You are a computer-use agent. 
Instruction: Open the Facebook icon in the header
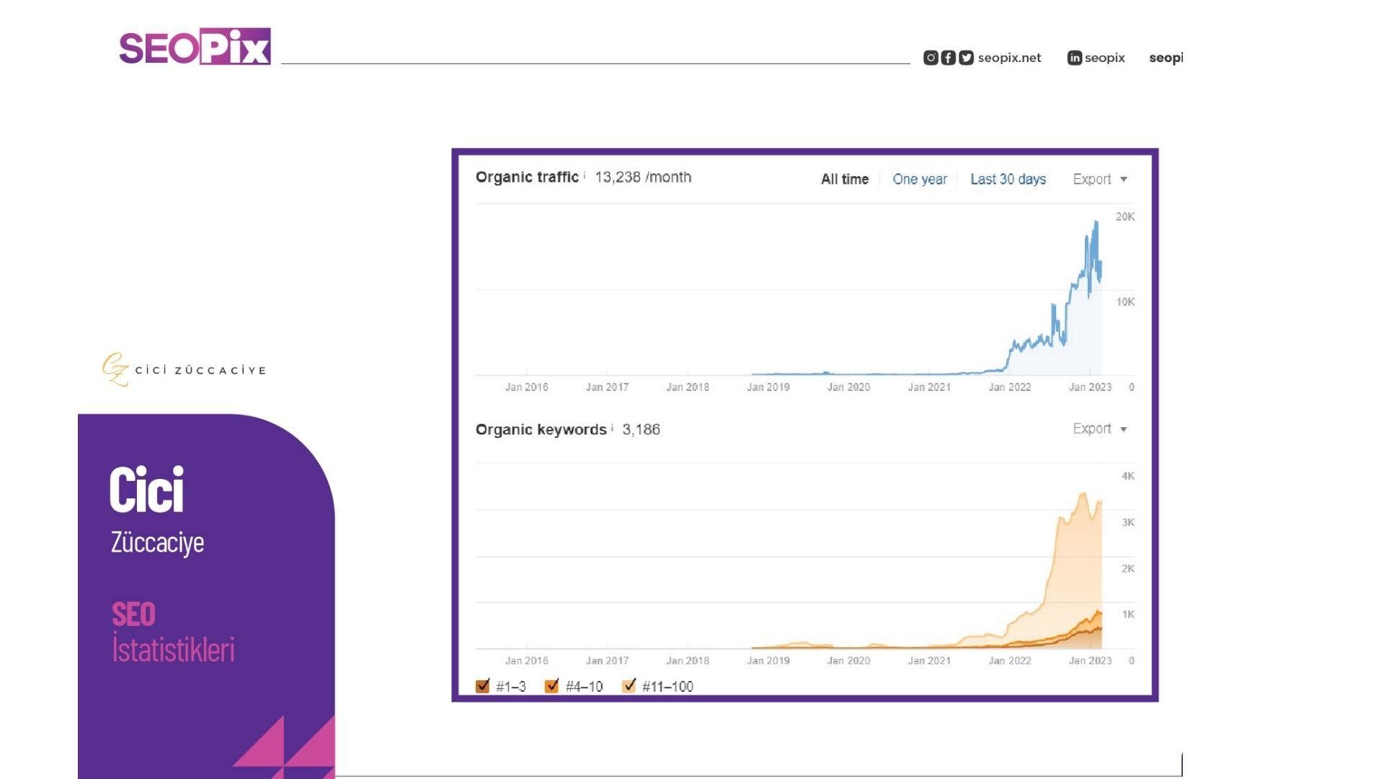(949, 58)
